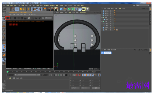The width and height of the screenshot is (154, 93).
Task: Add a Light object
Action: (x=87, y=9)
